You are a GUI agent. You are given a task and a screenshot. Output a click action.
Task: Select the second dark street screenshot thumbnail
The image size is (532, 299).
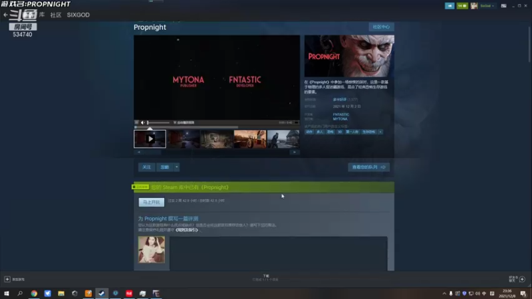(x=184, y=139)
